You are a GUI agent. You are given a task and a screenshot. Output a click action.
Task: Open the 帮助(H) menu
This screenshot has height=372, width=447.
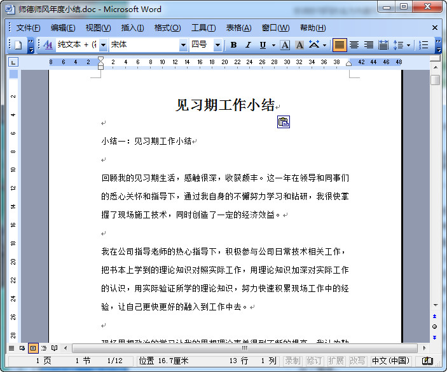tap(313, 28)
